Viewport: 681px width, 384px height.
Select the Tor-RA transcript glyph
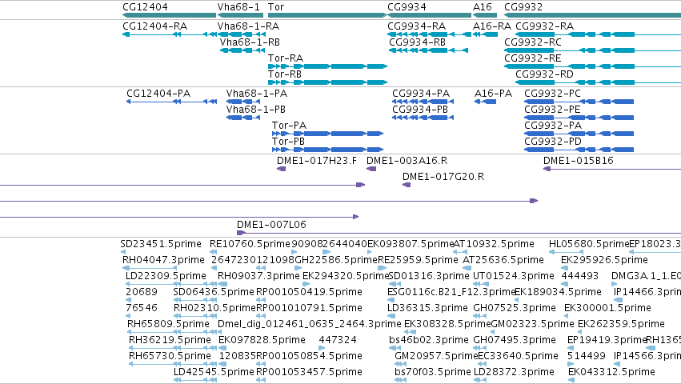pyautogui.click(x=327, y=66)
